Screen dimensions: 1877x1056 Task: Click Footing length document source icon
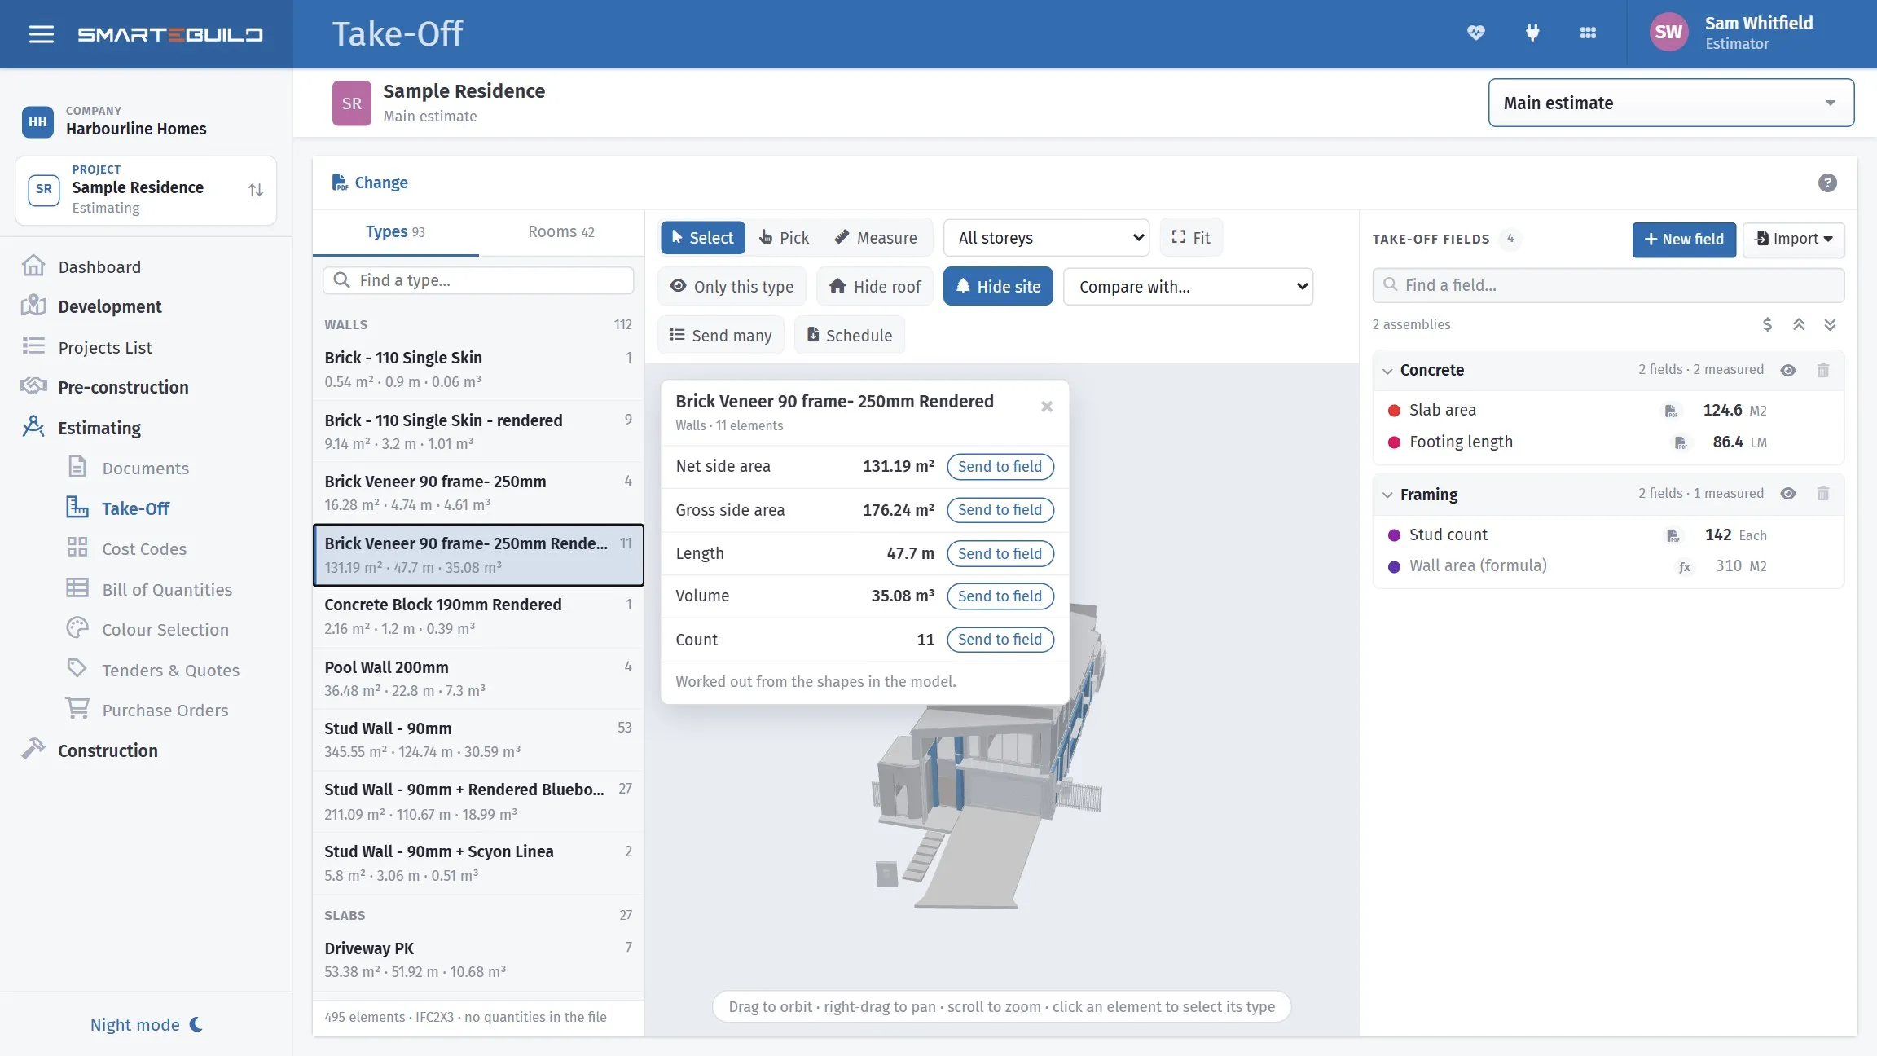pos(1680,442)
